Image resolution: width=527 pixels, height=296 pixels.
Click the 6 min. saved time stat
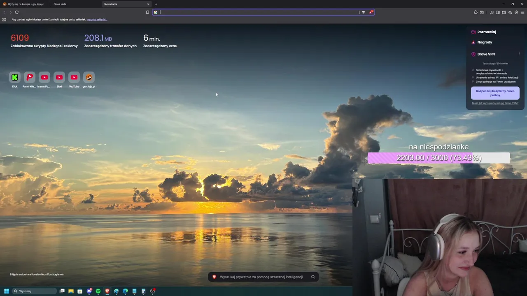[x=160, y=41]
